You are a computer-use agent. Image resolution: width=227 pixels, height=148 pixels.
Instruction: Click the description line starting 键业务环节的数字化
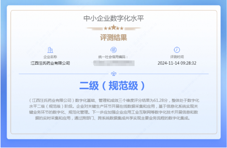pyautogui.click(x=113, y=112)
